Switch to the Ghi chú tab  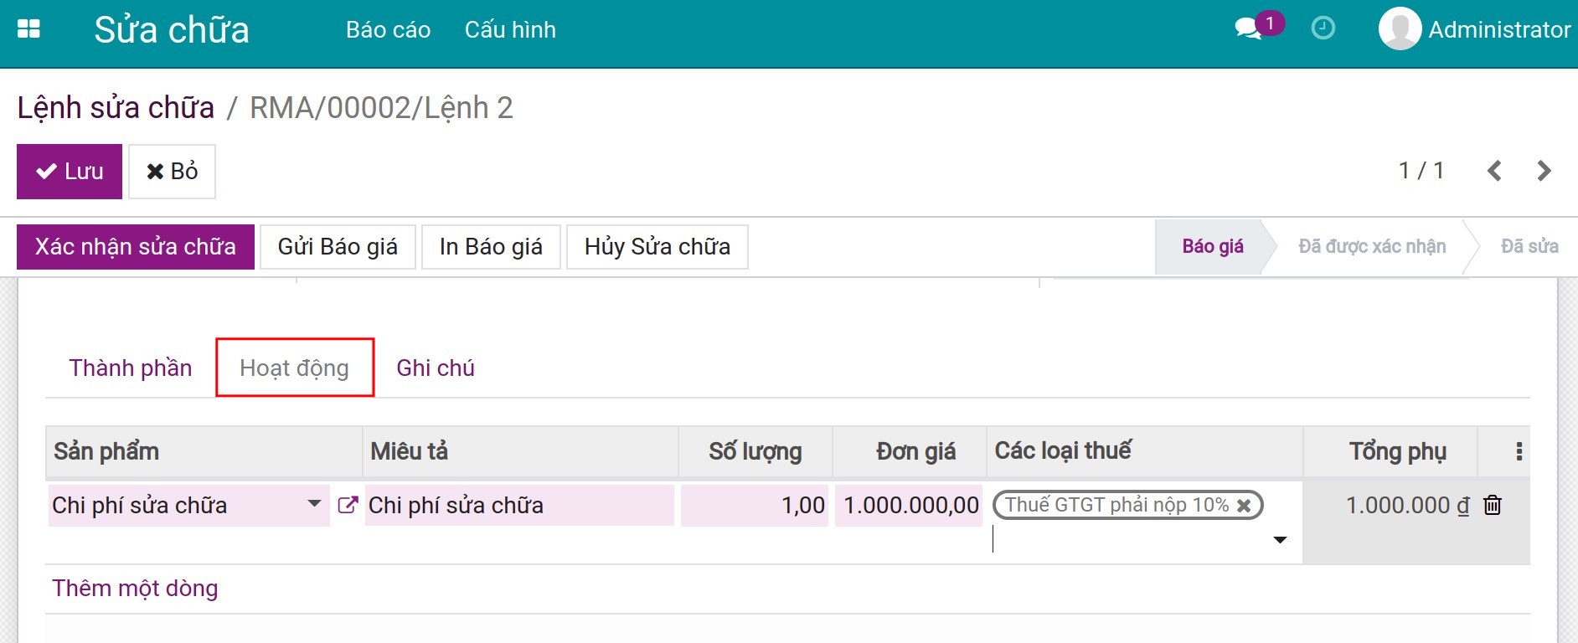(436, 368)
